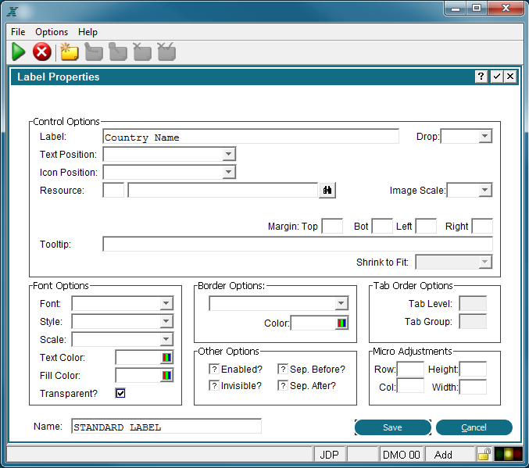529x468 pixels.
Task: Open the Drop dropdown
Action: [484, 136]
